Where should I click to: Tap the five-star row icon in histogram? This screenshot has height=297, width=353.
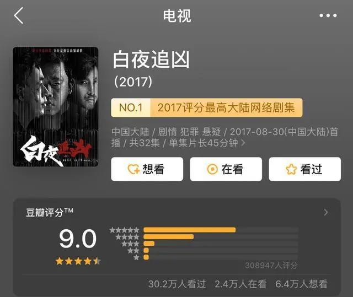click(124, 230)
